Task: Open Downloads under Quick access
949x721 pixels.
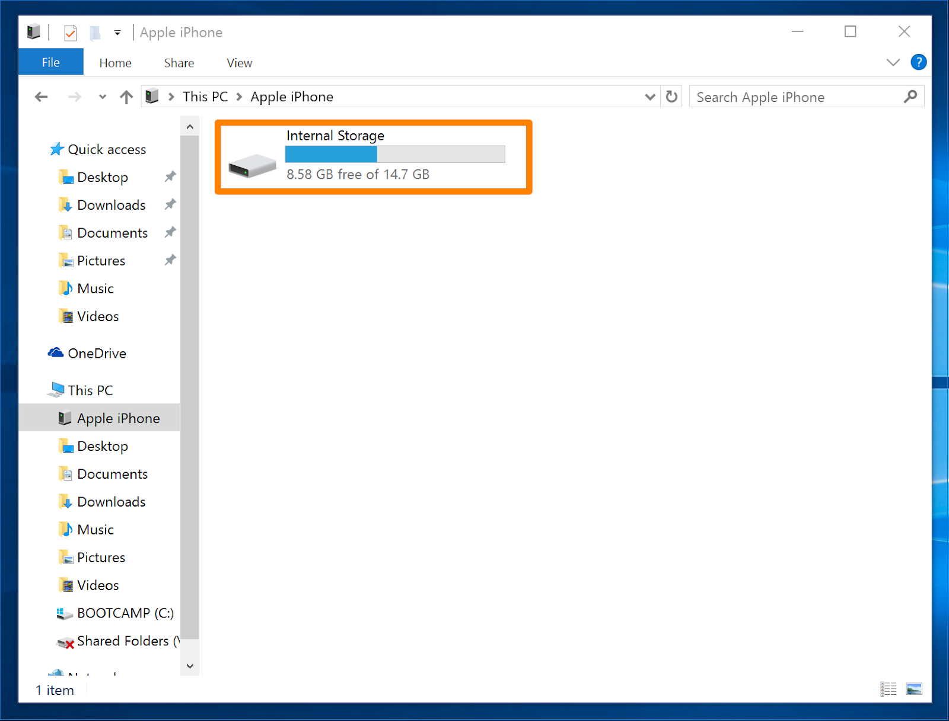Action: point(102,205)
